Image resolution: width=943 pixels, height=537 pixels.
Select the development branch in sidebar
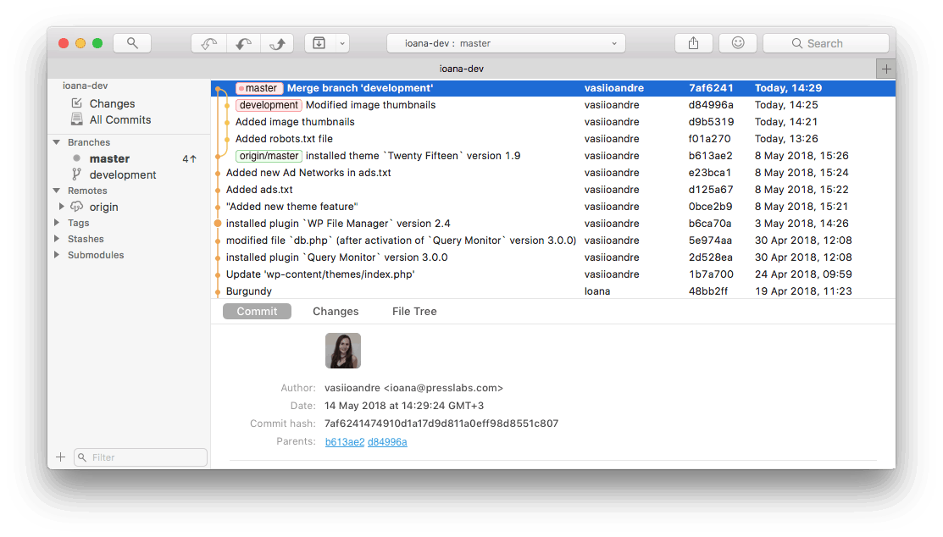123,175
